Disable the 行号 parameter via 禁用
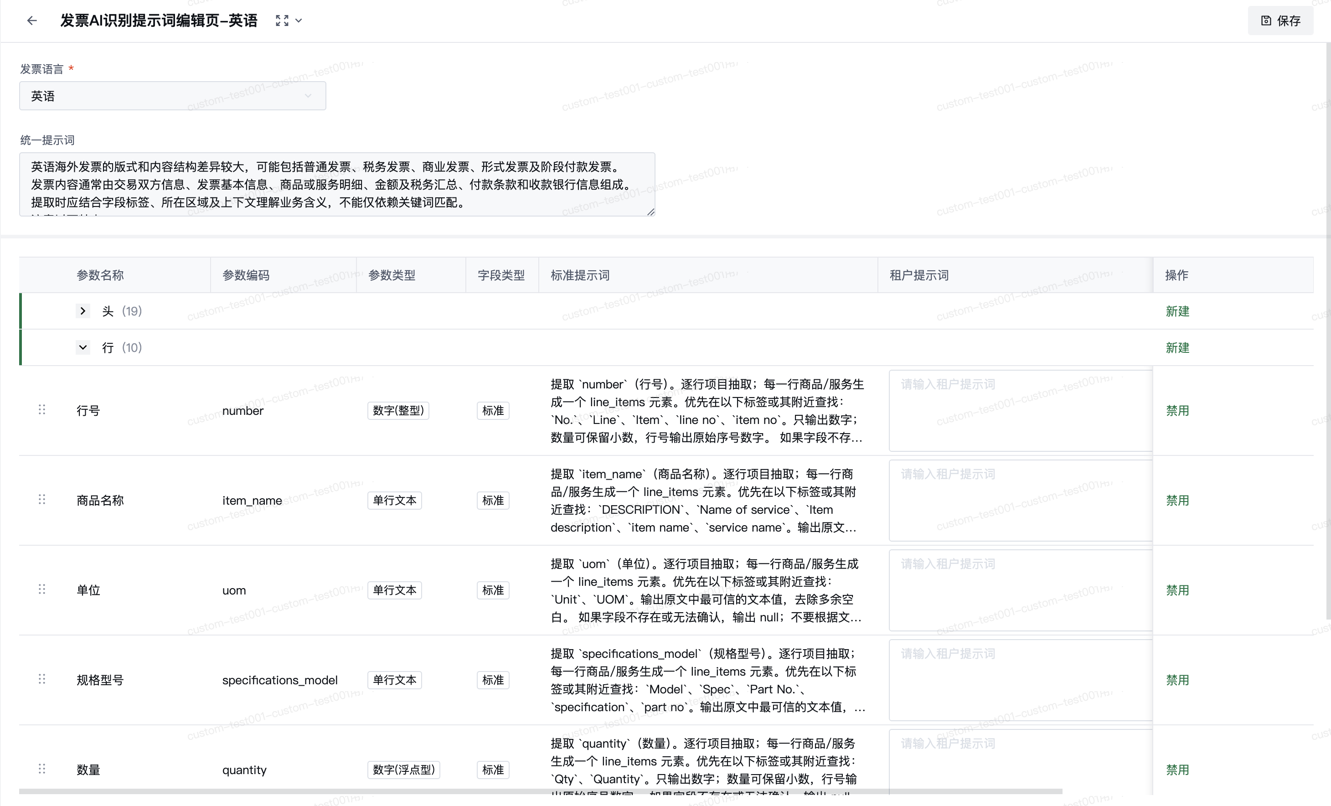Viewport: 1331px width, 806px height. [1177, 411]
